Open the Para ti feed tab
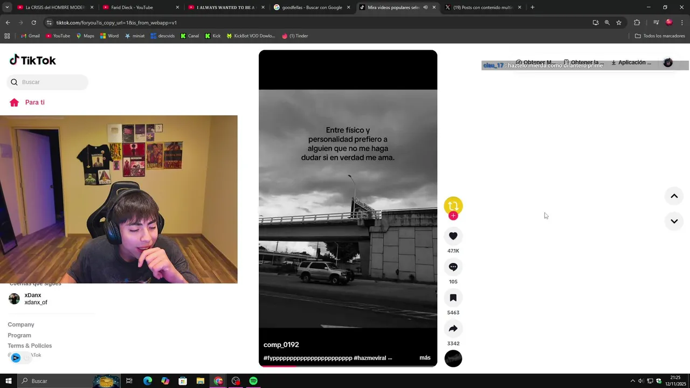The image size is (690, 388). point(35,102)
